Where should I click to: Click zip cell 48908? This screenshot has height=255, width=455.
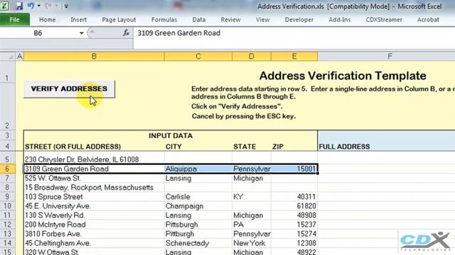[294, 215]
